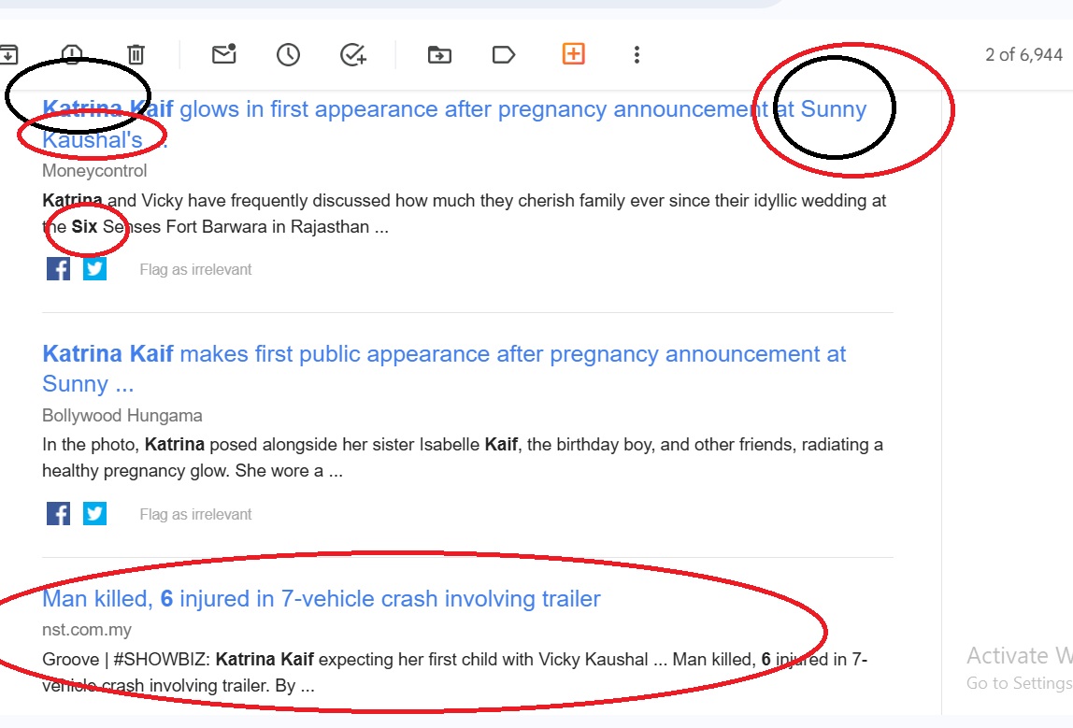1073x728 pixels.
Task: Snooze the email with the clock icon
Action: (288, 54)
